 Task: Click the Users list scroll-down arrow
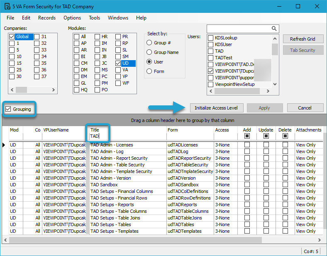[x=275, y=84]
